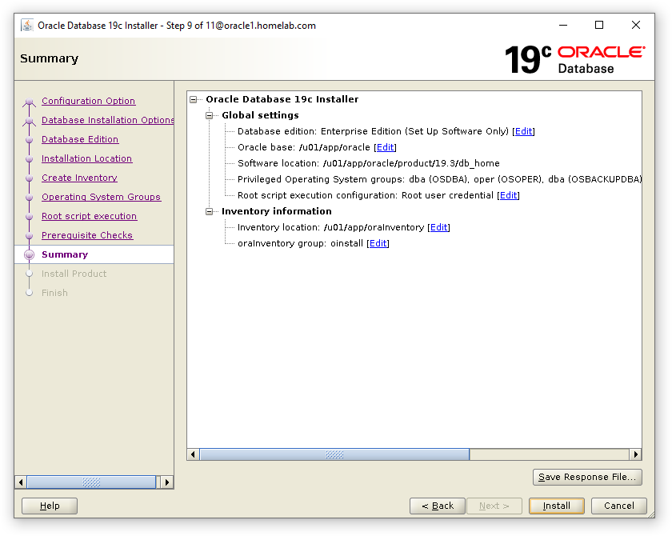672x536 pixels.
Task: Open the Database Edition step
Action: (80, 139)
